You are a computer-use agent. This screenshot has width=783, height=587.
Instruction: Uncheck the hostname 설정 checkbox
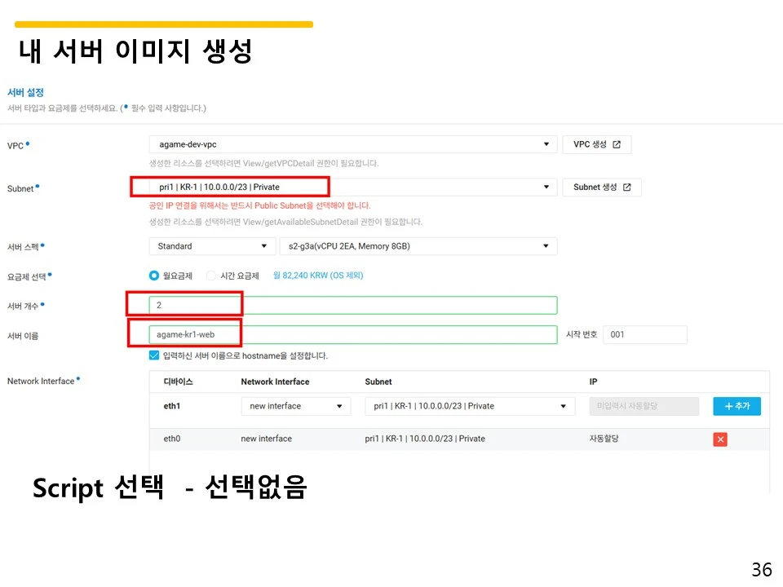tap(153, 355)
